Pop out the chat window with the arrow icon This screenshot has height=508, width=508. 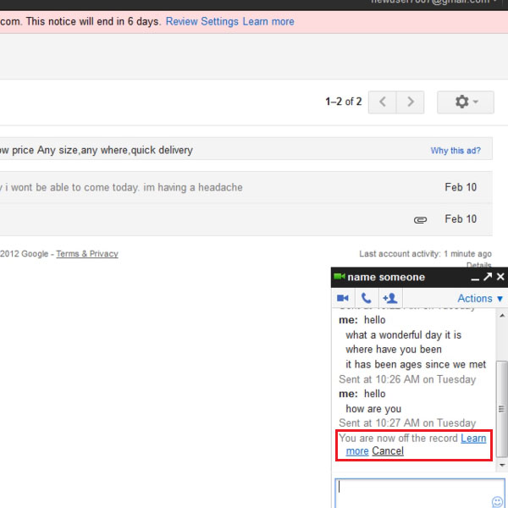tap(488, 277)
